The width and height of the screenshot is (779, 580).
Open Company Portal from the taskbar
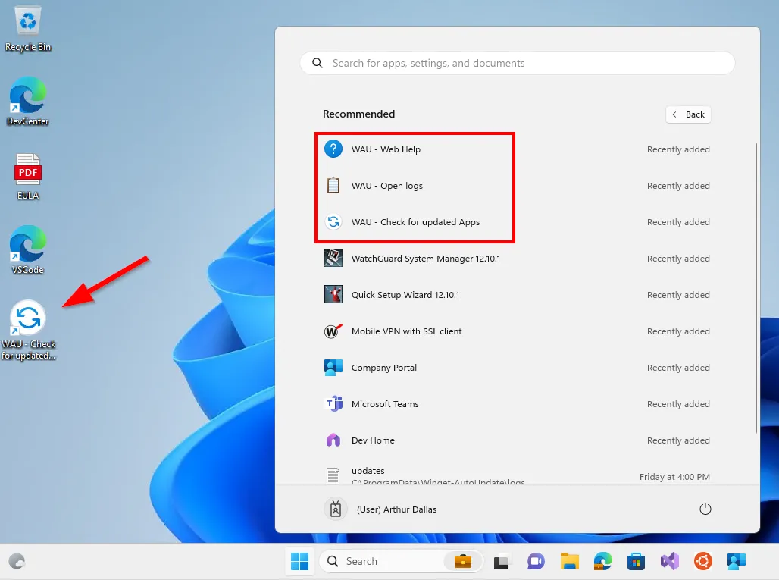click(x=737, y=562)
